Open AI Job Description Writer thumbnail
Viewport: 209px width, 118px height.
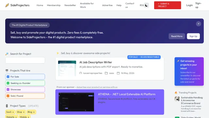click(x=67, y=69)
